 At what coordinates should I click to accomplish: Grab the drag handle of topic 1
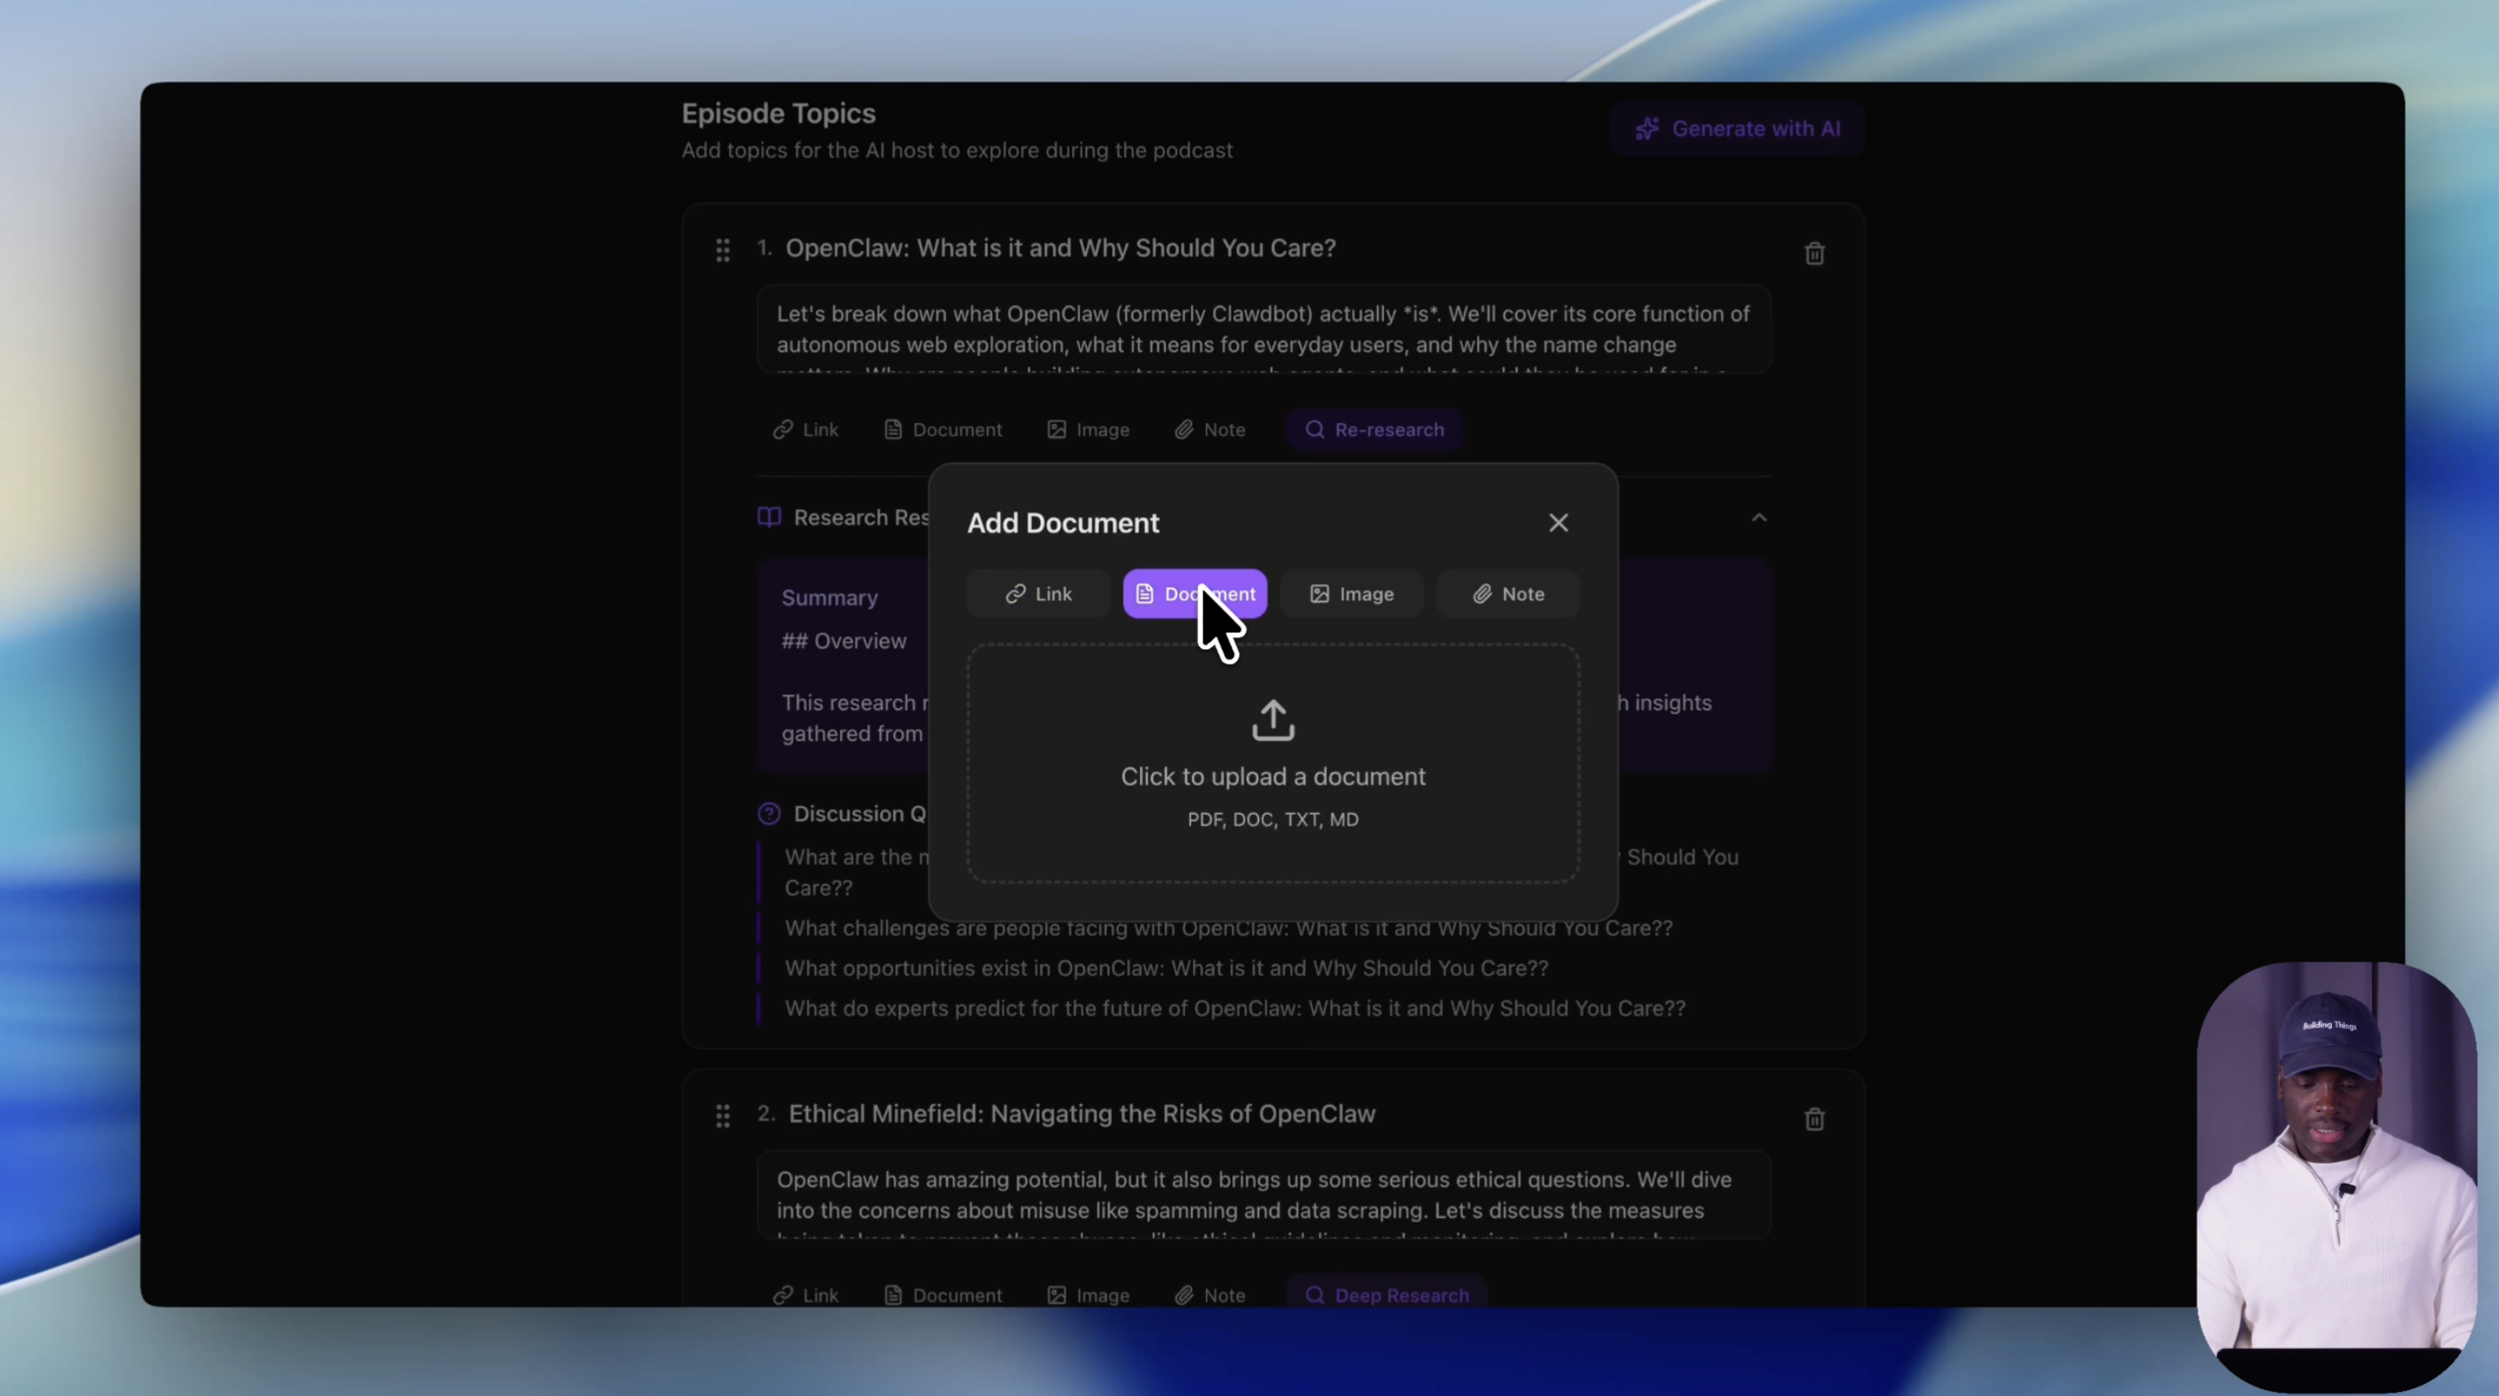(723, 250)
